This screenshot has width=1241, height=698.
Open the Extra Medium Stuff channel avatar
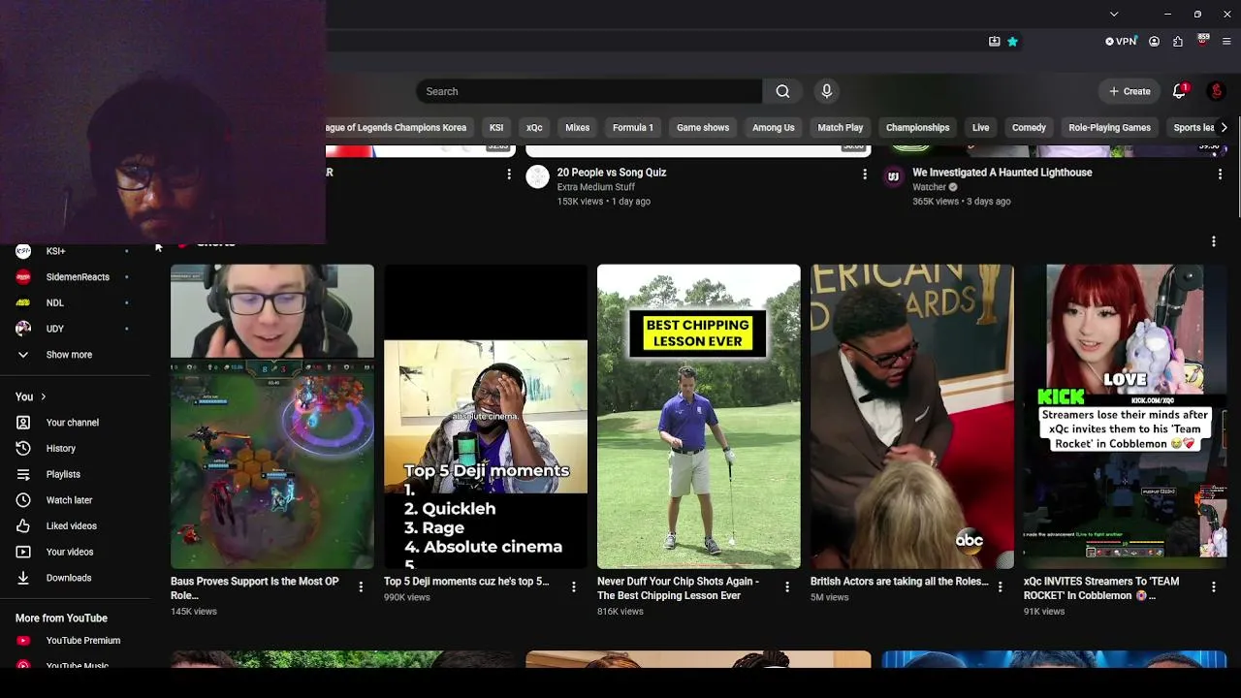pos(537,176)
